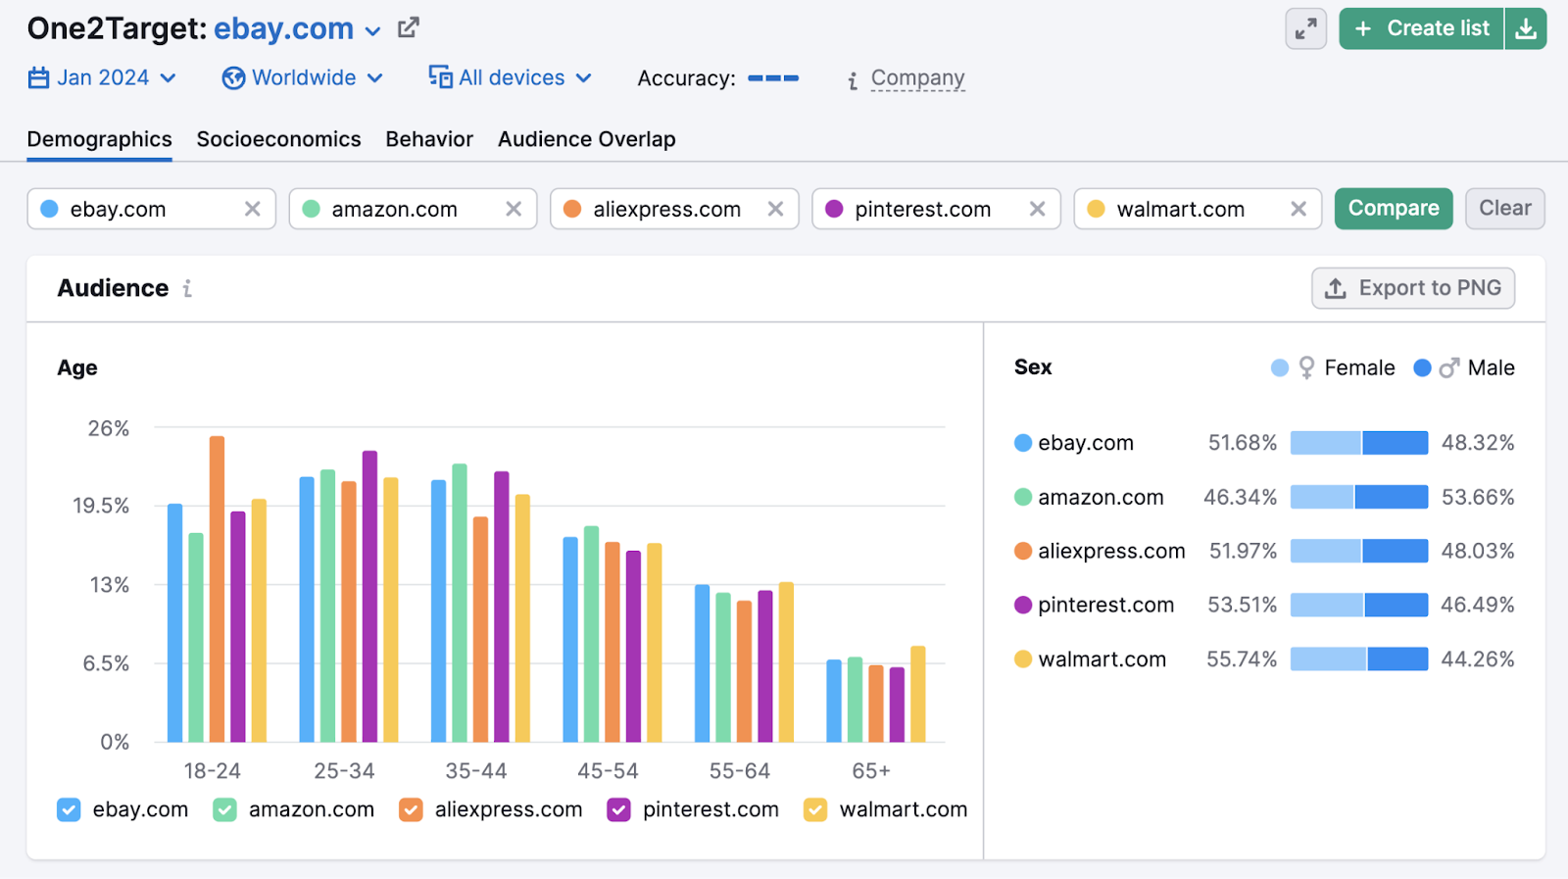
Task: Remove ebay.com from comparison
Action: pyautogui.click(x=252, y=209)
